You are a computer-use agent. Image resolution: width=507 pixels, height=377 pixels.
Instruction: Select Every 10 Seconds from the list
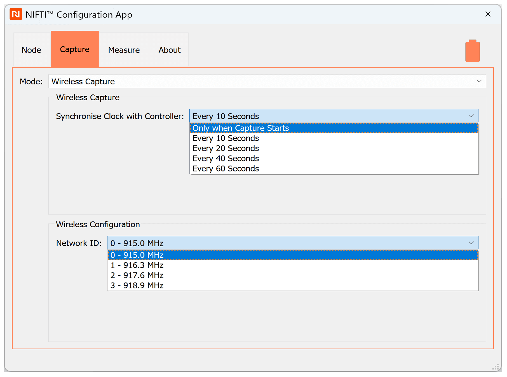click(x=334, y=138)
